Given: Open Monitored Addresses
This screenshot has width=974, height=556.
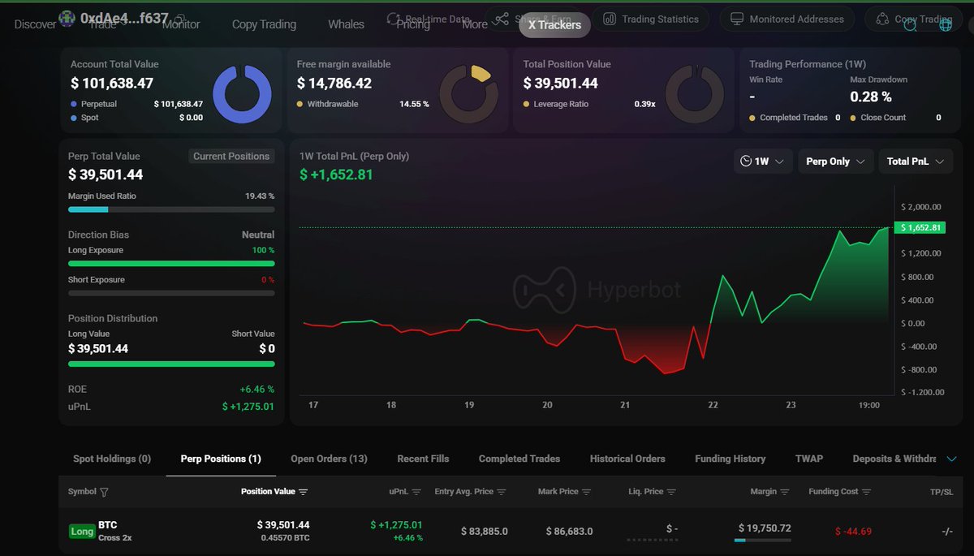Looking at the screenshot, I should (787, 19).
